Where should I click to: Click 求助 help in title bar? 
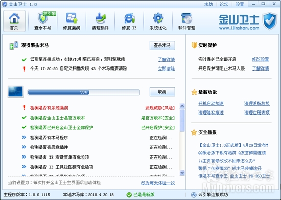208,4
